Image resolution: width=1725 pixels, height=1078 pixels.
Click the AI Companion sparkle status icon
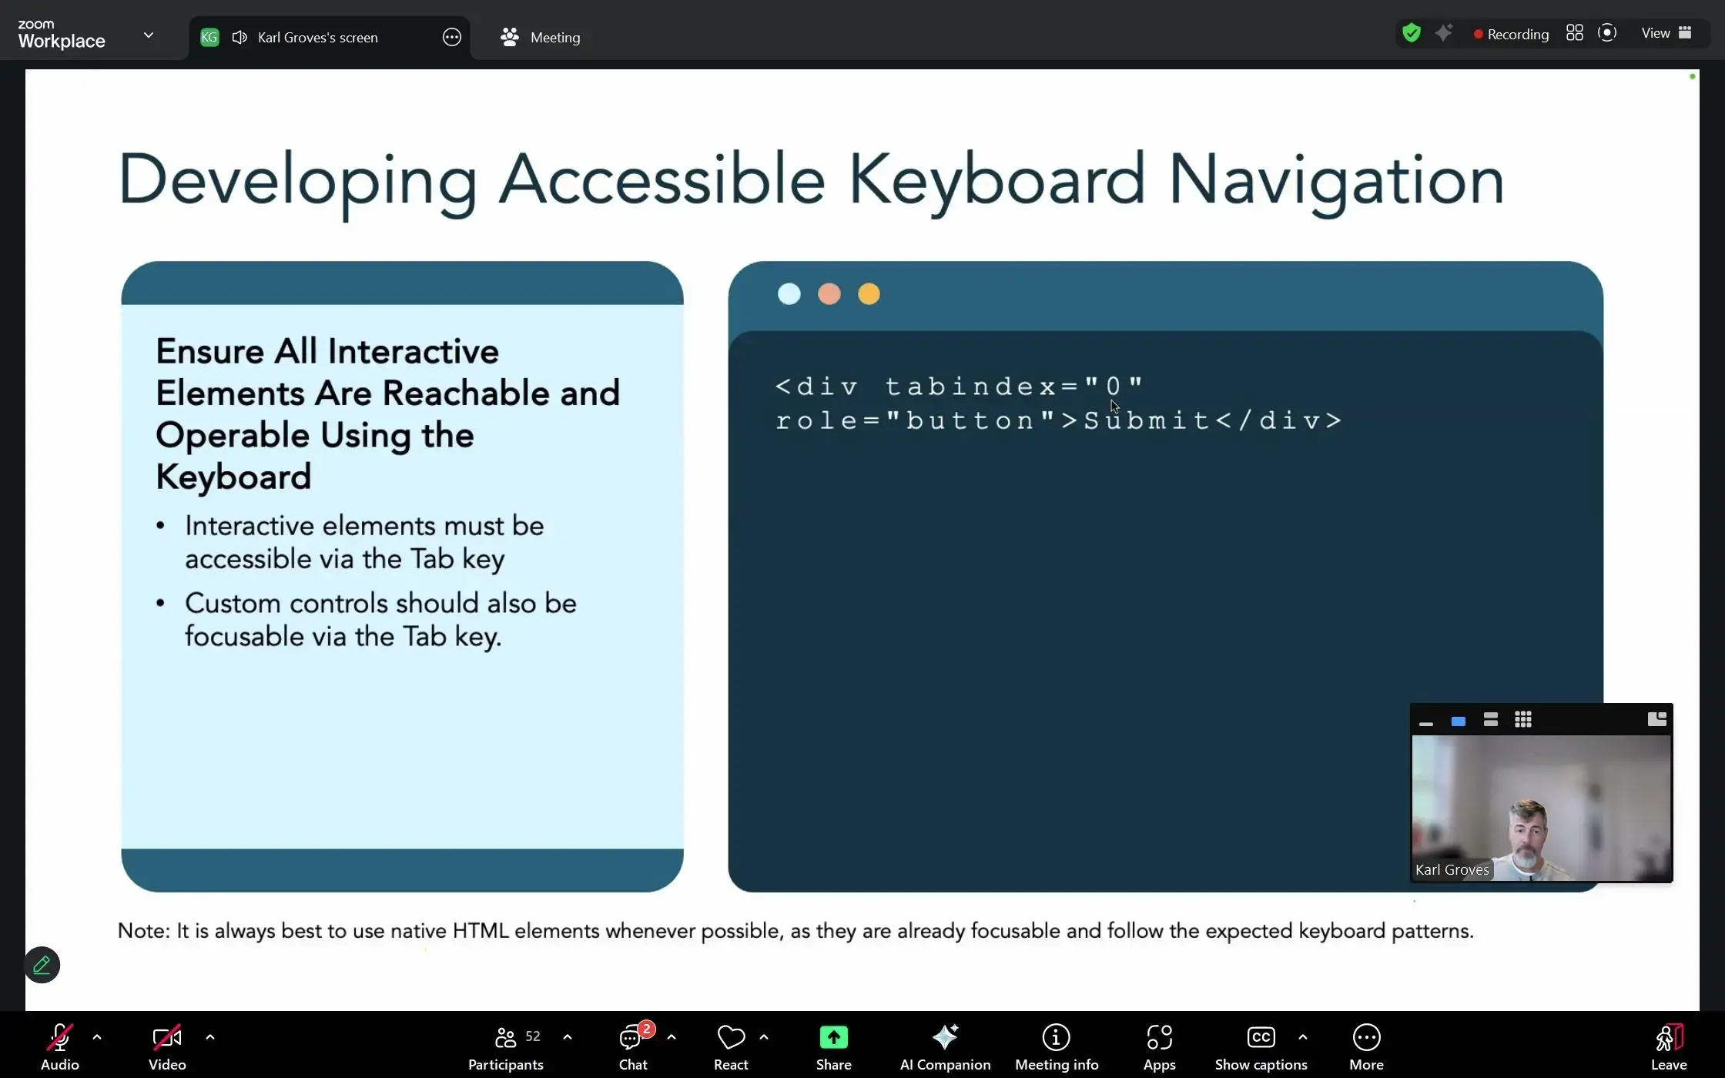click(1444, 33)
